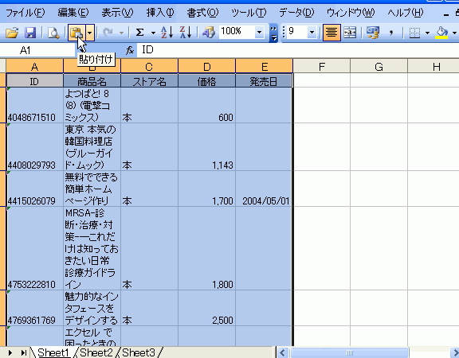
Task: Switch to the Sheet2 tab
Action: pyautogui.click(x=96, y=352)
